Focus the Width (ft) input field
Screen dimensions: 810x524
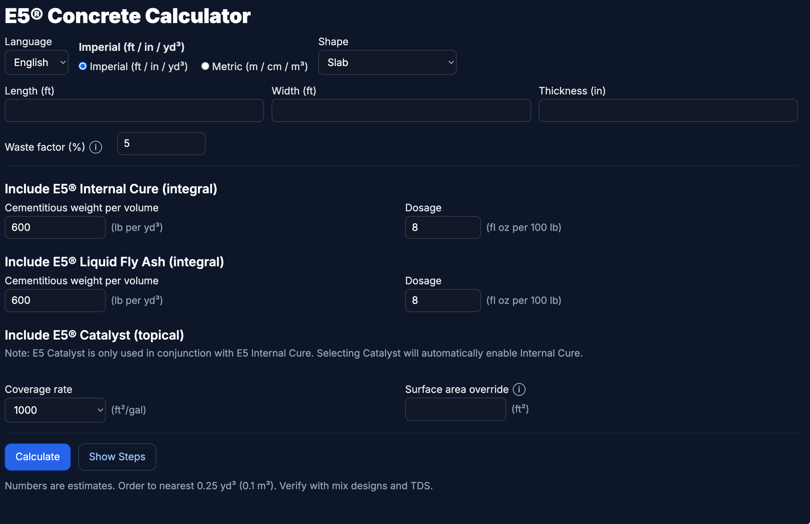401,110
